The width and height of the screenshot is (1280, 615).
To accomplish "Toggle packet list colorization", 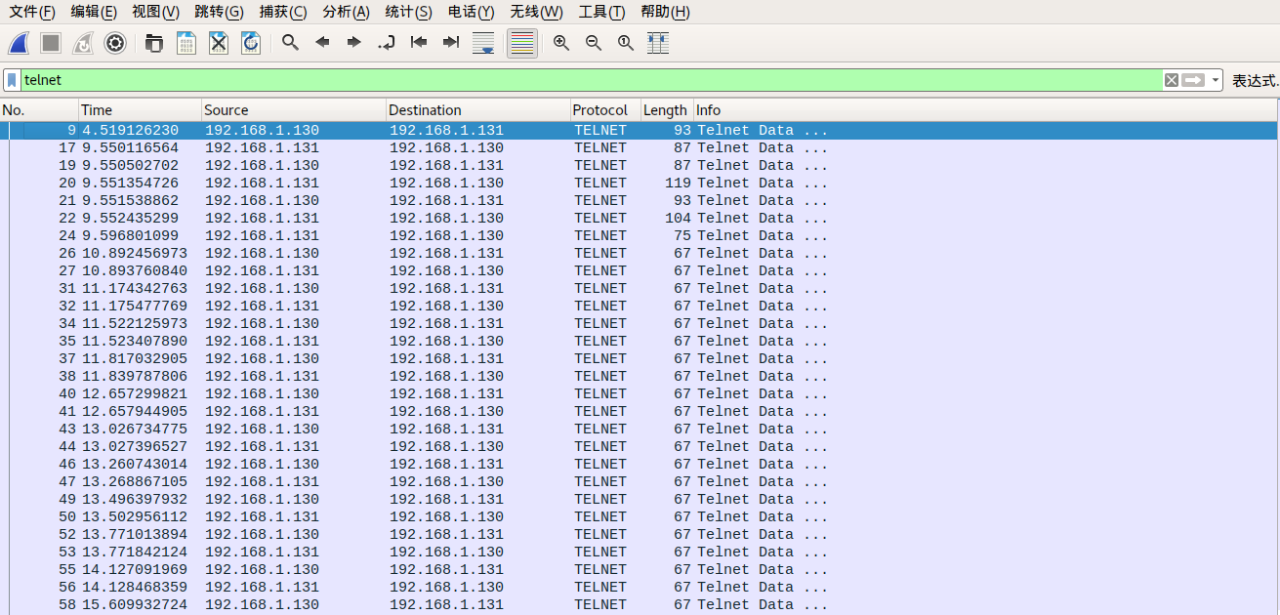I will (522, 43).
